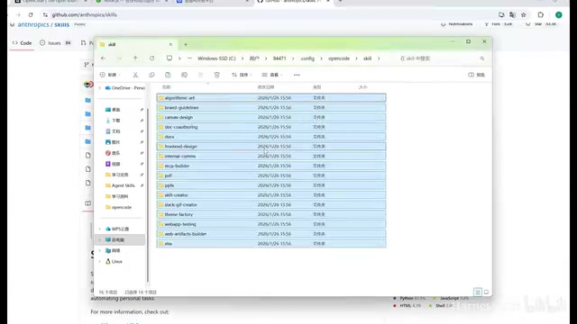Refresh the Explorer skill folder view
The height and width of the screenshot is (324, 577).
tap(151, 58)
